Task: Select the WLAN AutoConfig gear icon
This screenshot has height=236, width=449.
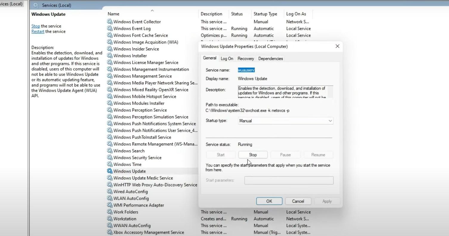Action: (x=109, y=198)
